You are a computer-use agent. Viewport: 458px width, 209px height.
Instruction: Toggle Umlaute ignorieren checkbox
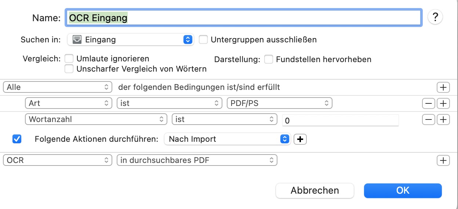tap(69, 58)
